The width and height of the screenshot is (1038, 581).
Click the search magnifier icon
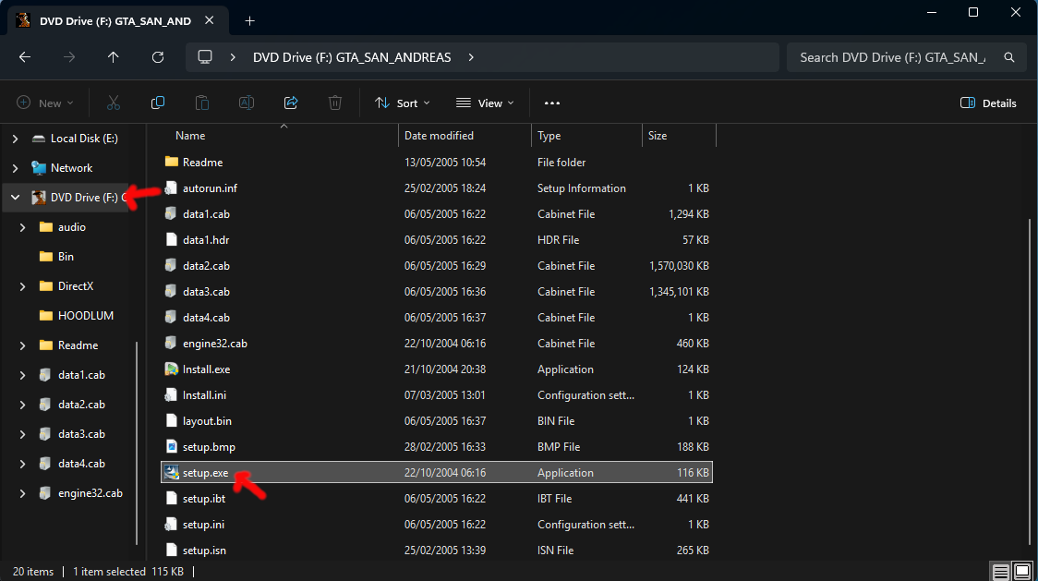pos(1008,57)
